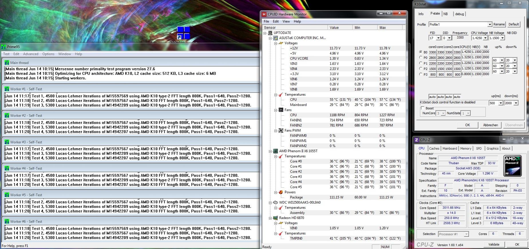Select the P0 P-state radio button

(x=421, y=57)
